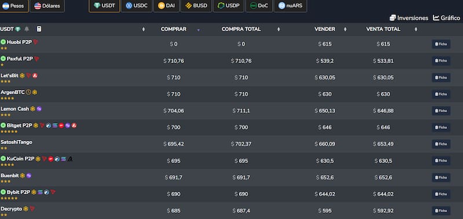Image resolution: width=463 pixels, height=219 pixels.
Task: Select the DAI stablecoin tab
Action: click(167, 6)
